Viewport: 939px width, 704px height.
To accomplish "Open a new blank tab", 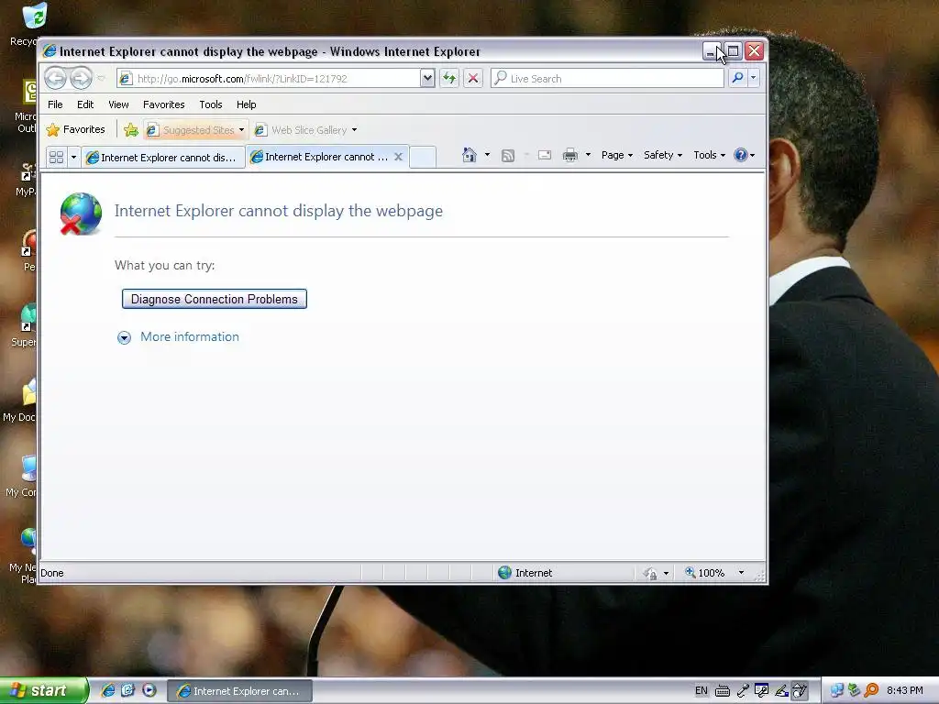I will (422, 157).
